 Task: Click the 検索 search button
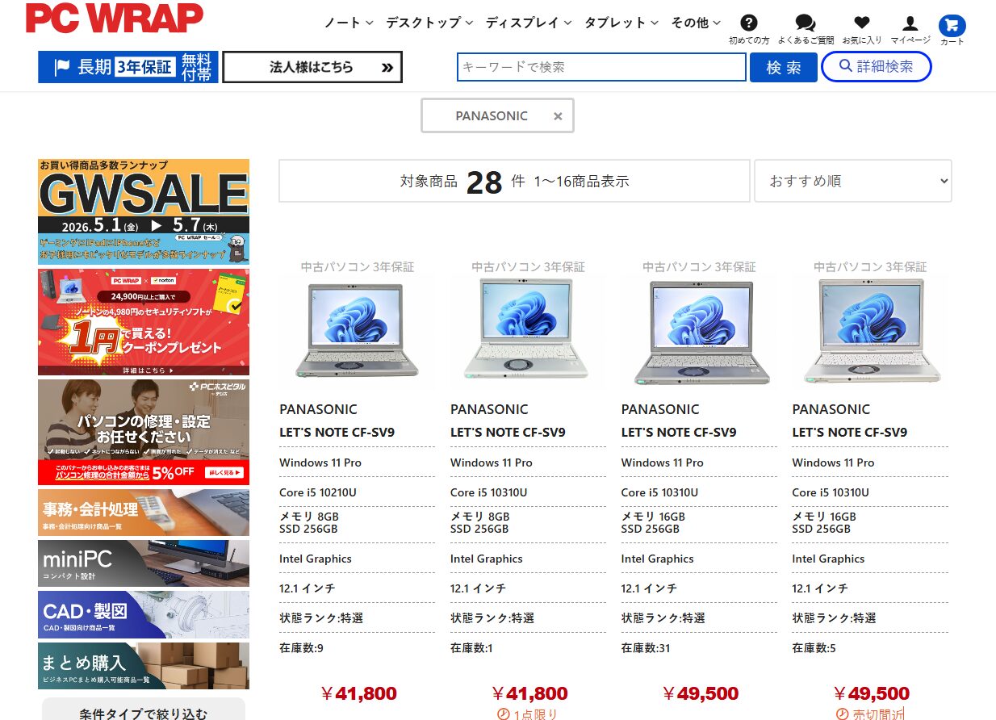[x=783, y=67]
